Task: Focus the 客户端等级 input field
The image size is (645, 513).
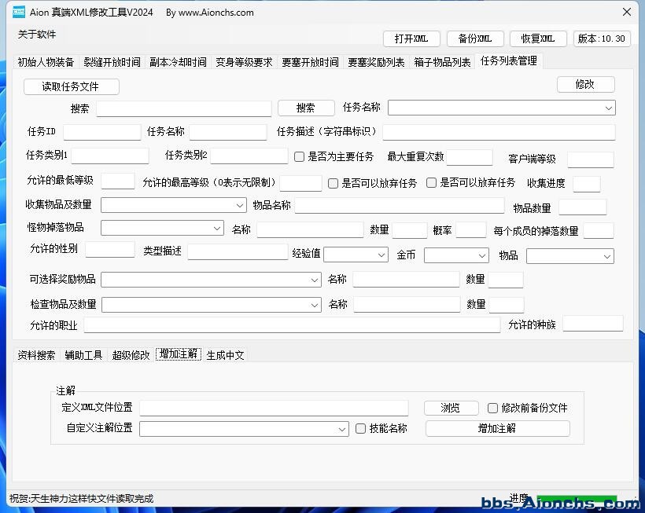Action: (591, 159)
